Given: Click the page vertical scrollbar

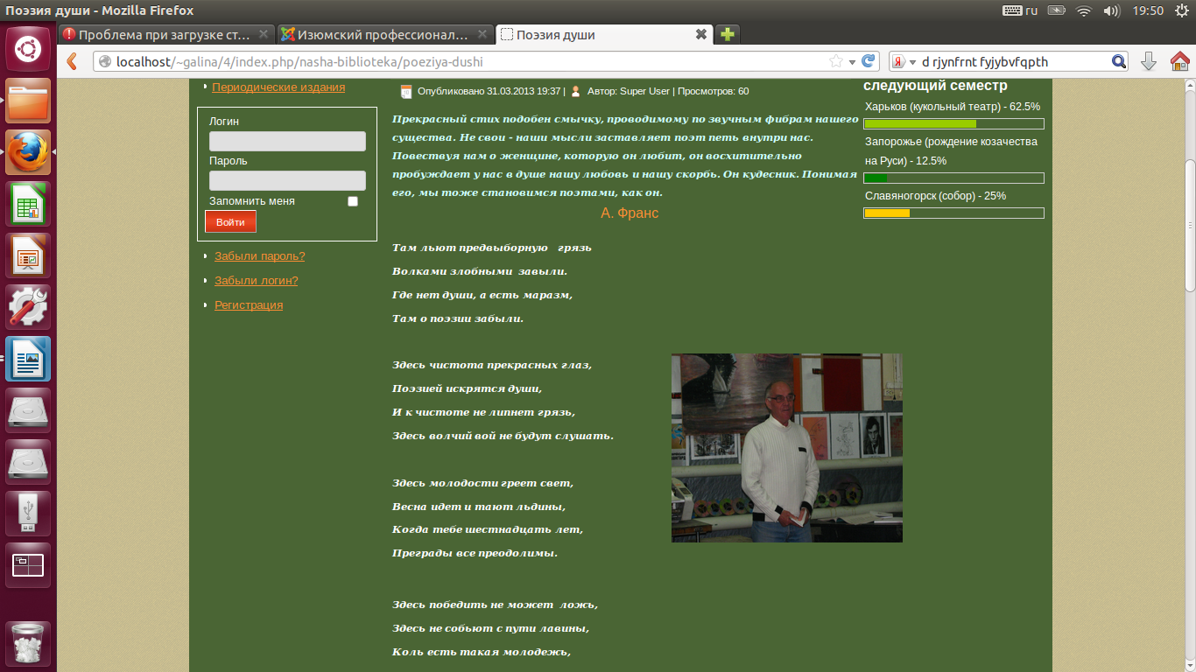Looking at the screenshot, I should click(x=1190, y=226).
